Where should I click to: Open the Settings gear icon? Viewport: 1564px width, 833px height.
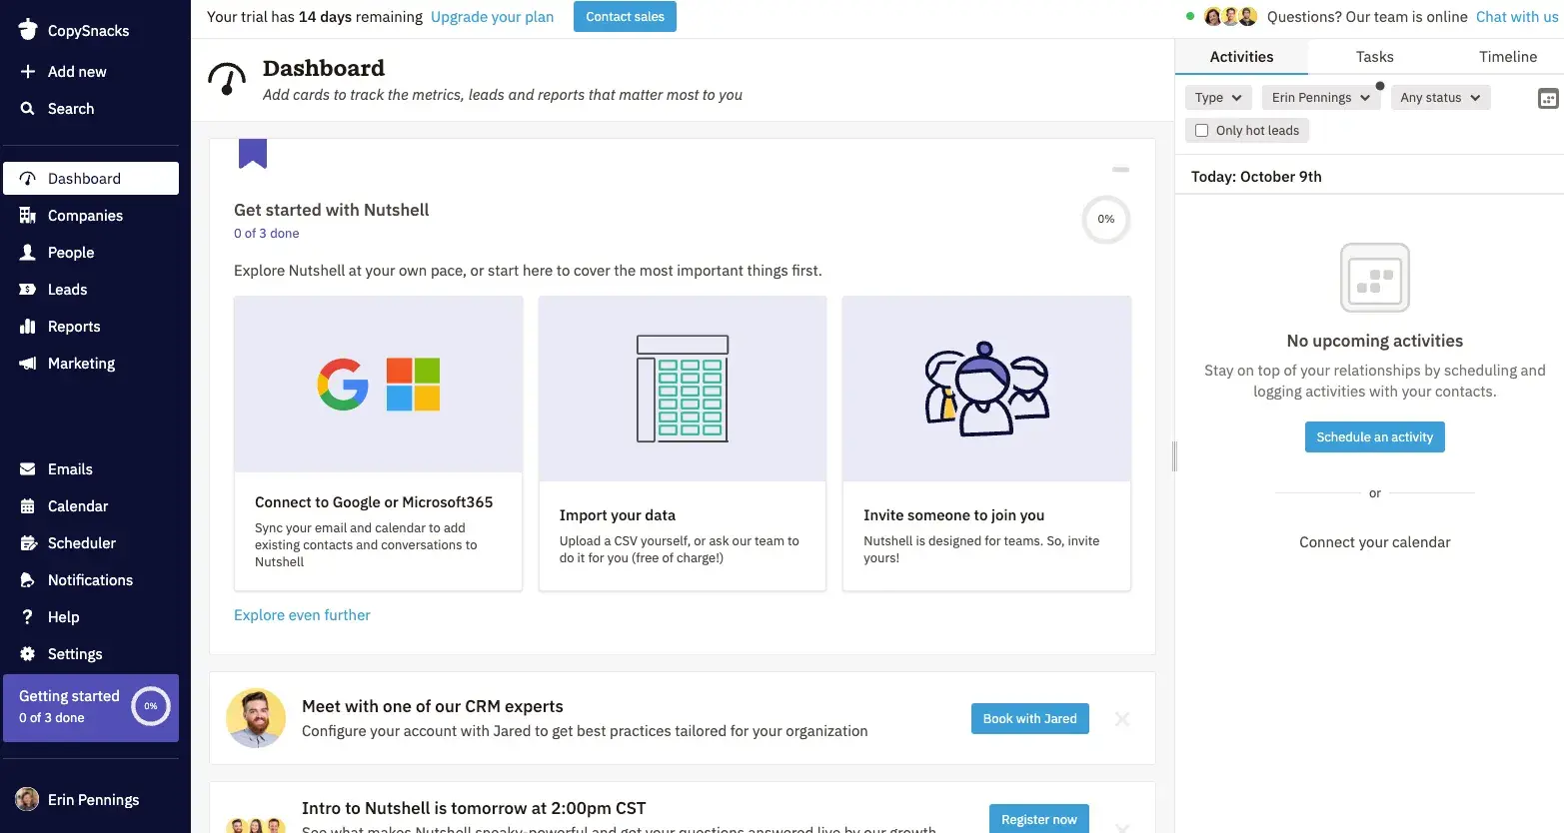pos(28,654)
